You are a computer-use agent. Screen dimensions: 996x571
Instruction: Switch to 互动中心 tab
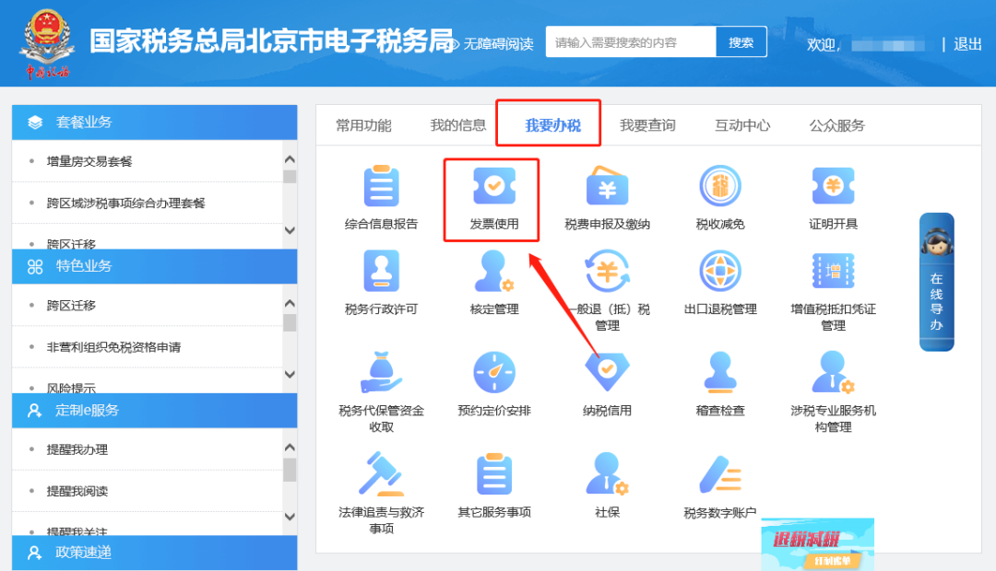741,125
